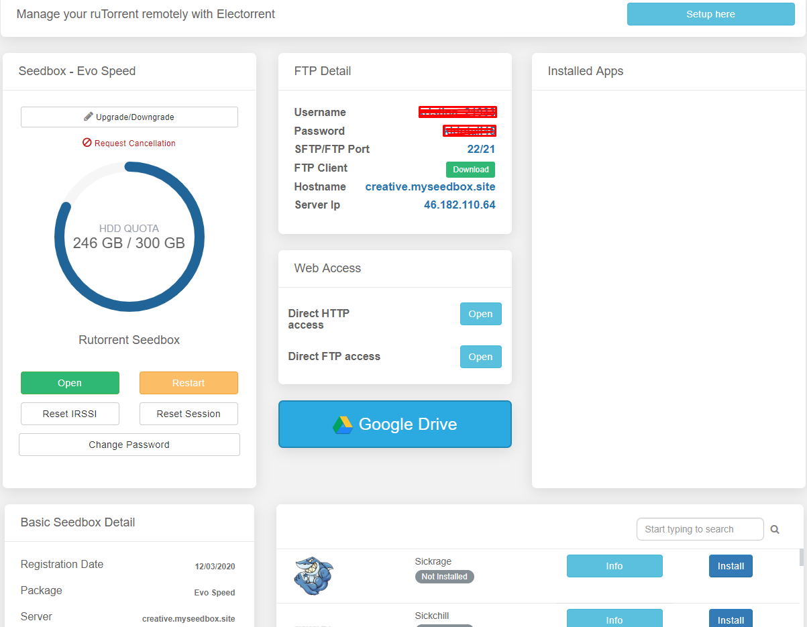Restart the Rutorrent Seedbox

click(189, 383)
